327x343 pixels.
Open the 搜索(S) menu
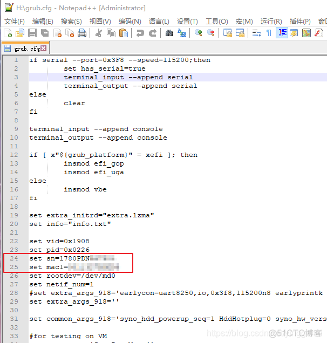pos(71,22)
